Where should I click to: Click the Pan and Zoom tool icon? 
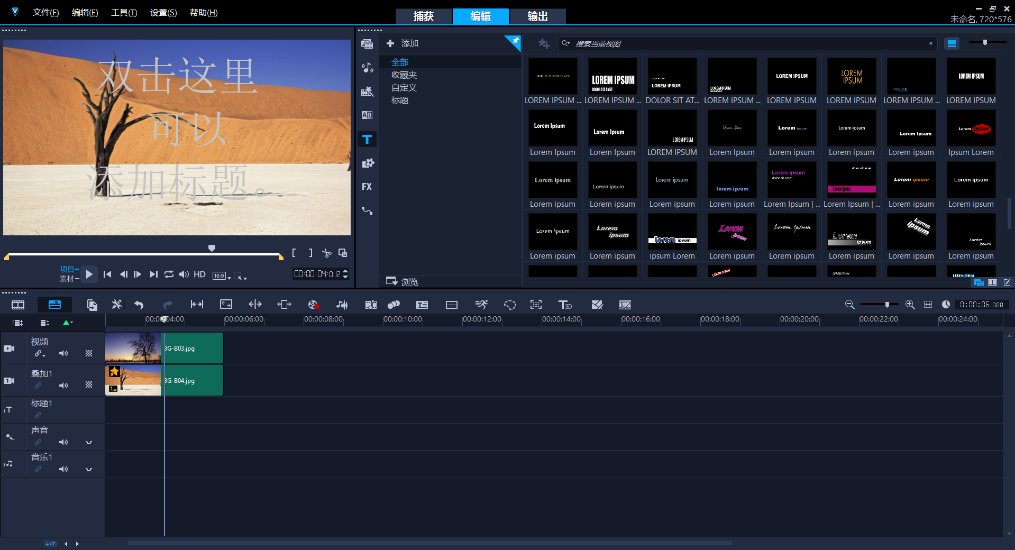pyautogui.click(x=536, y=305)
